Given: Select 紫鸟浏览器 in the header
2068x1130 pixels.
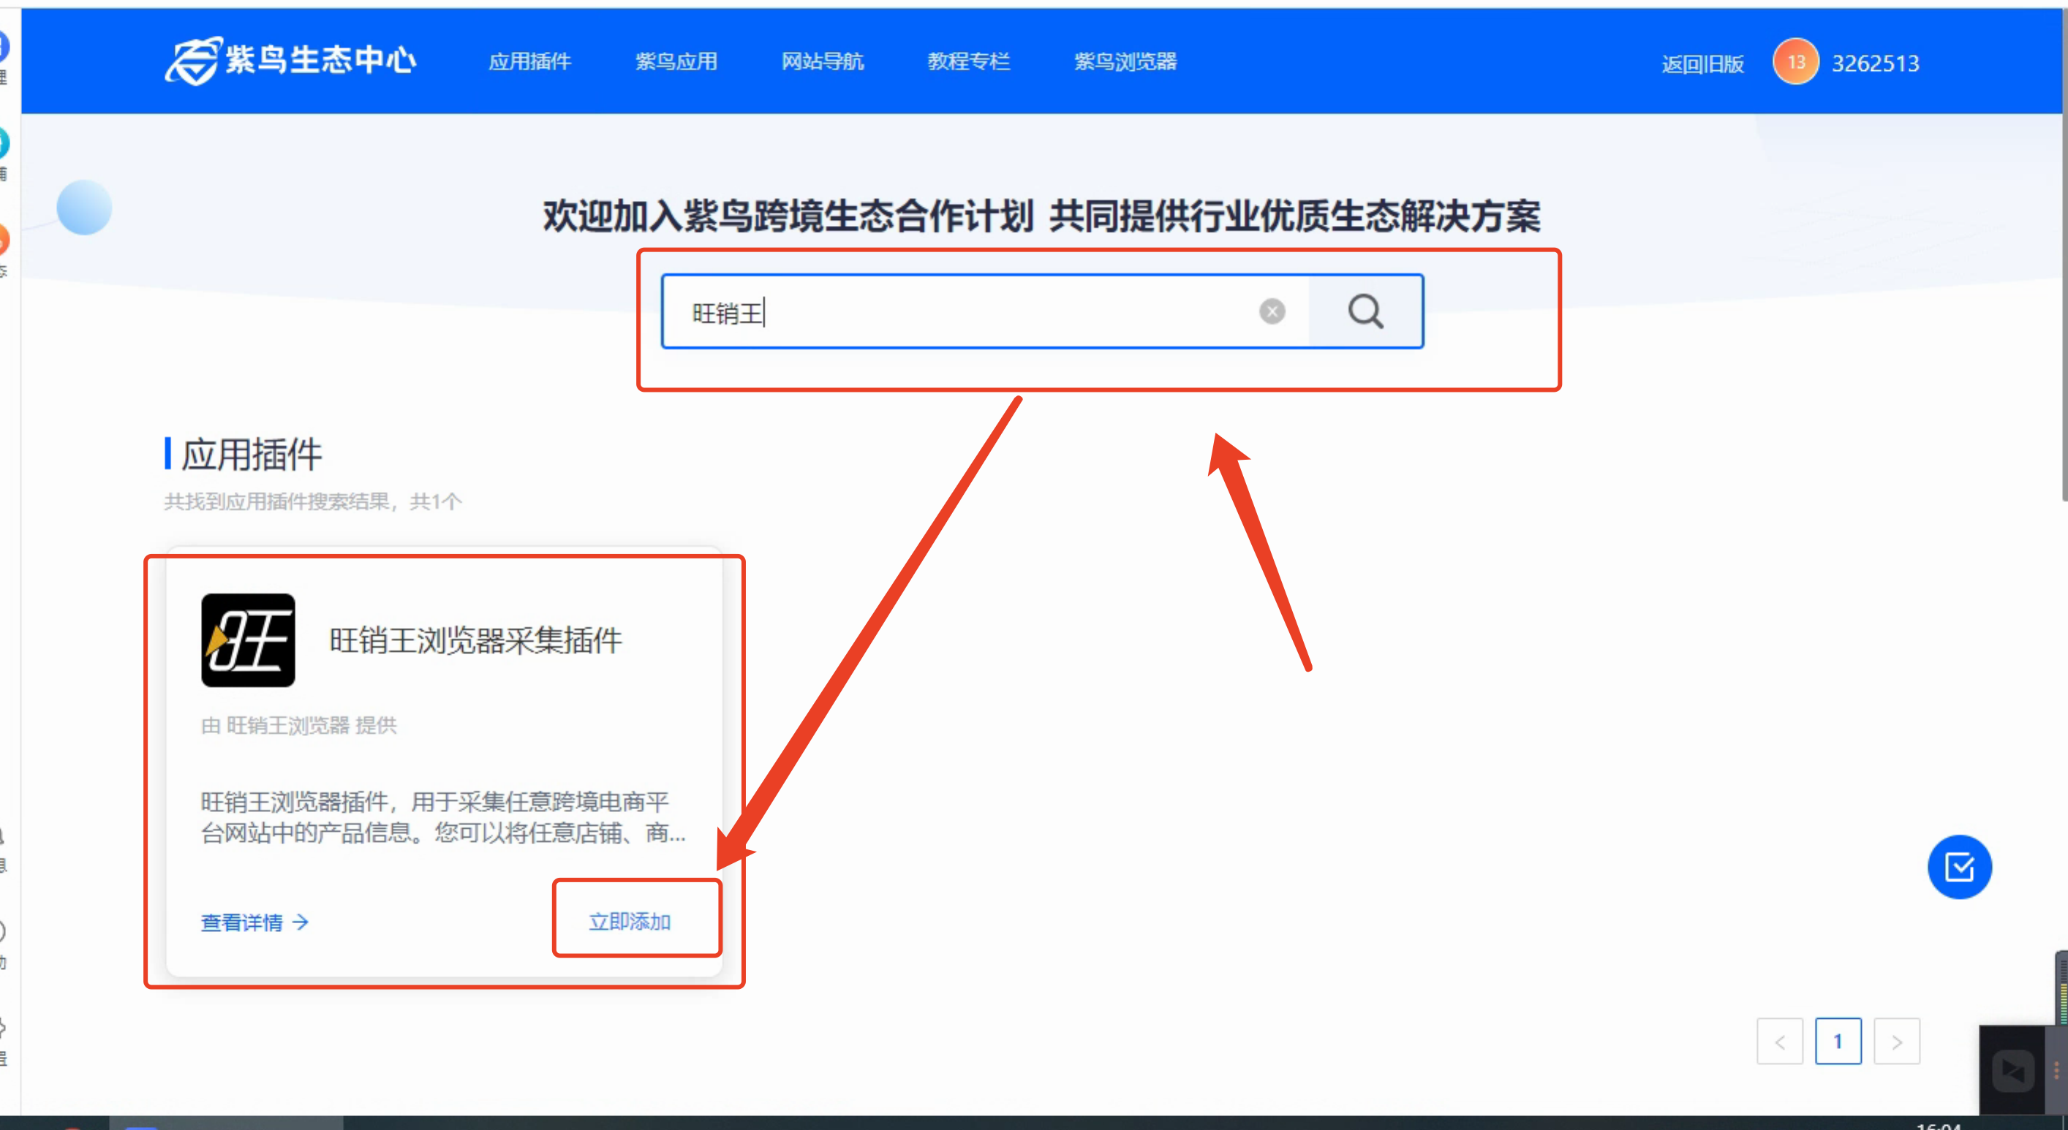Looking at the screenshot, I should point(1125,62).
